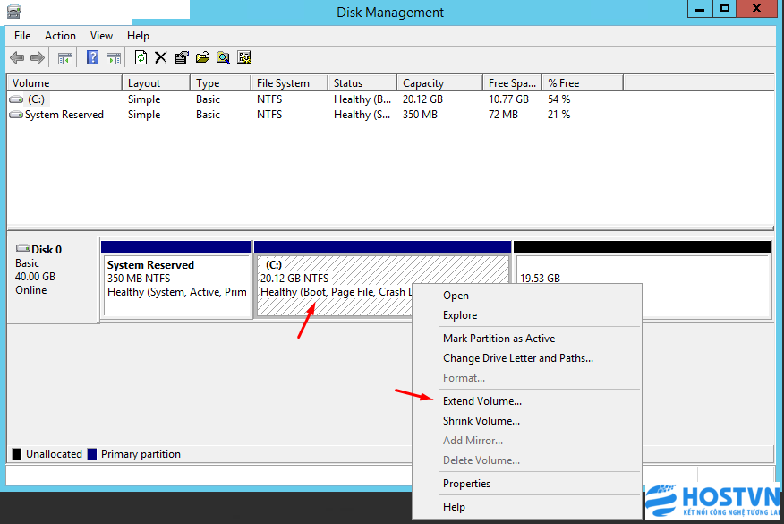Click the black X Delete toolbar icon
This screenshot has height=524, width=784.
point(160,58)
